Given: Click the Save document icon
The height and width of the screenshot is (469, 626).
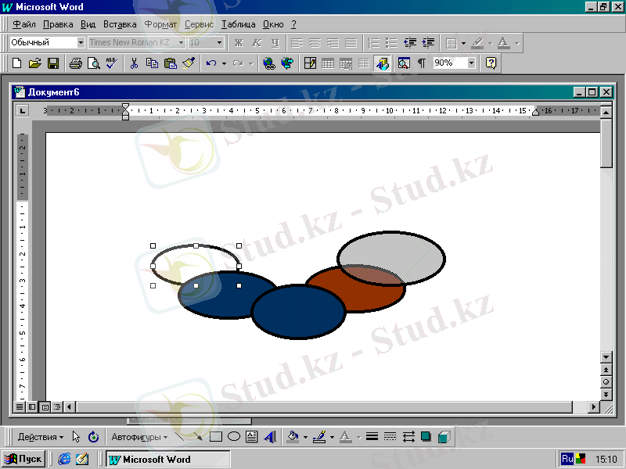Looking at the screenshot, I should (54, 63).
